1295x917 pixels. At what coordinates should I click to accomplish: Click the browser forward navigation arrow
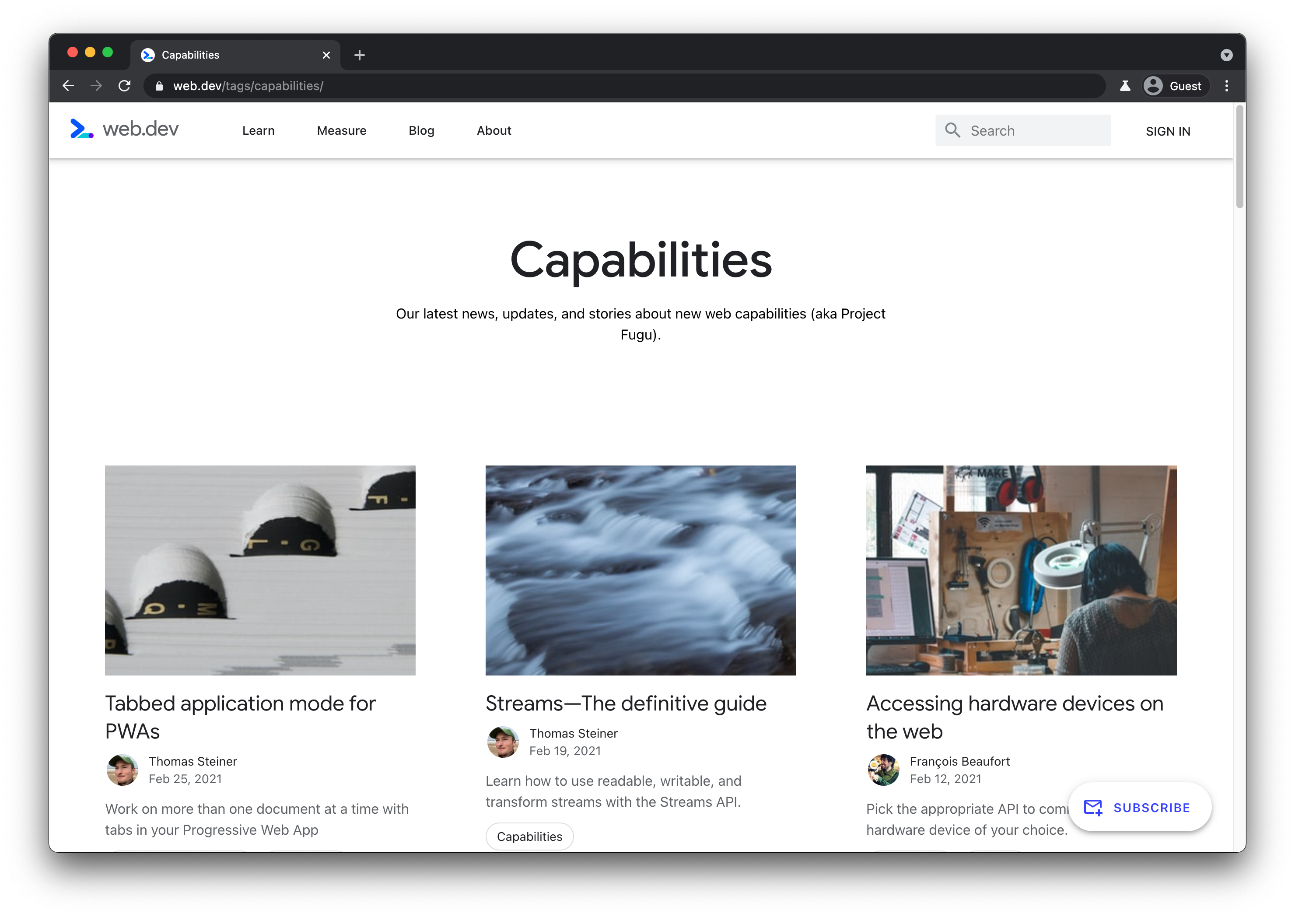[x=96, y=85]
